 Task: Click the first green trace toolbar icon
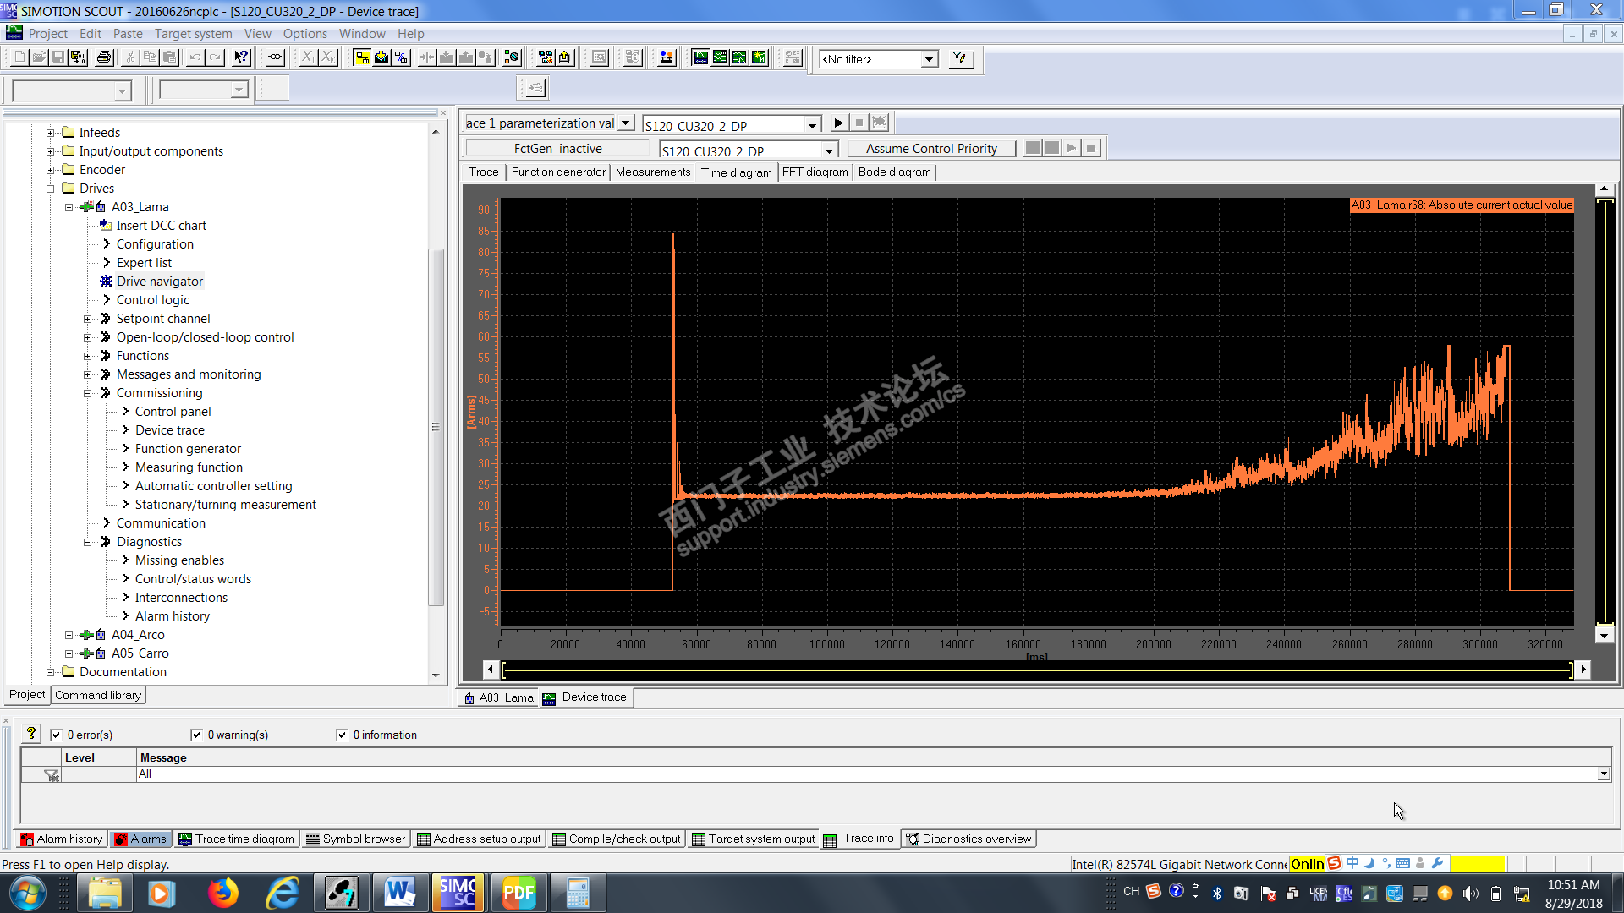tap(700, 57)
